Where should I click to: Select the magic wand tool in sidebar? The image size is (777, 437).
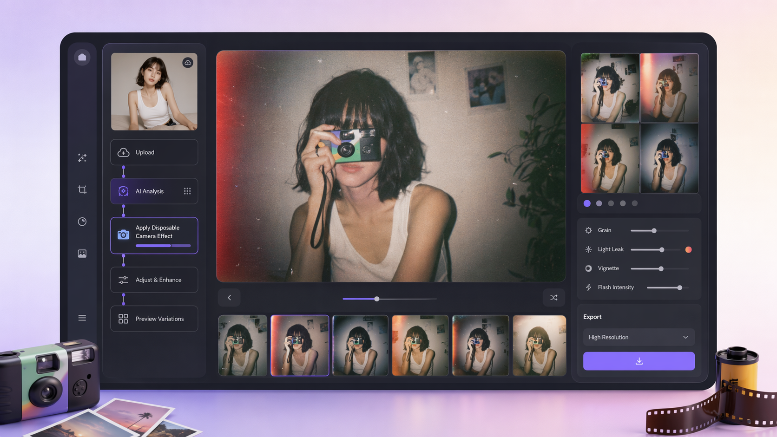pos(82,158)
